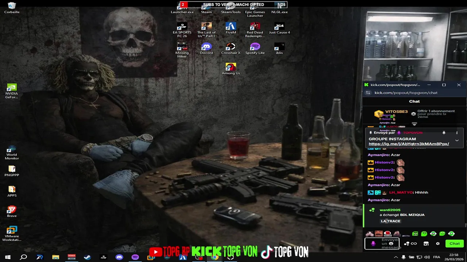Click the LA TRACE redeemed reward text
Screen dimensions: 467x262
click(x=390, y=221)
